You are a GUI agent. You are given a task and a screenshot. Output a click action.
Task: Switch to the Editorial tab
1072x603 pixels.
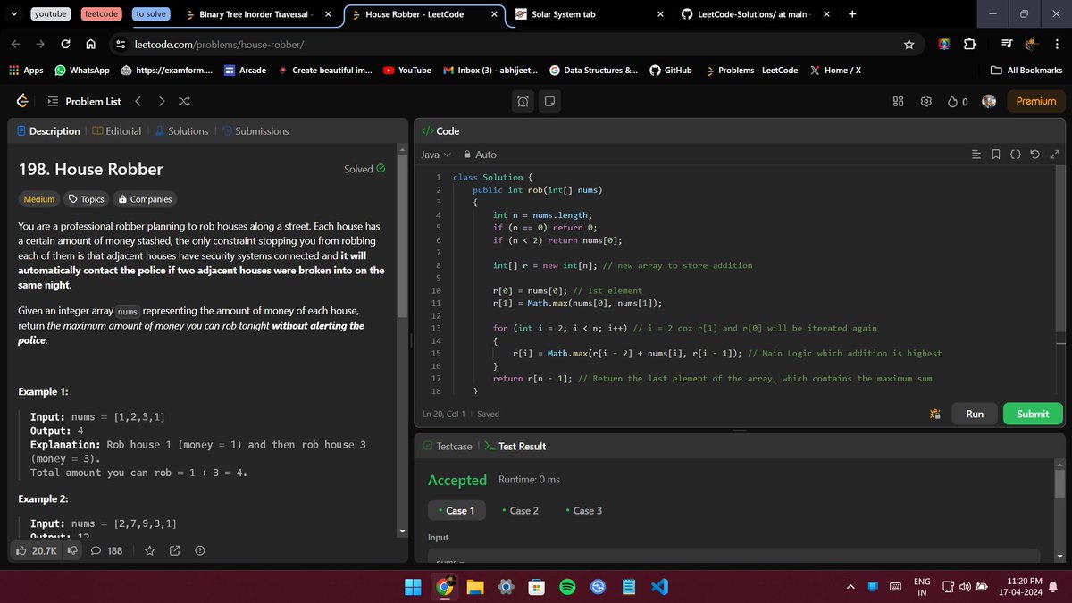point(116,130)
